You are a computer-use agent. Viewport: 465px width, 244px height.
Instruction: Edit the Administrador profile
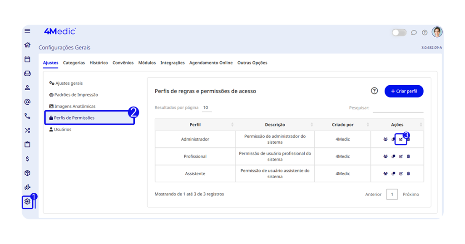[x=401, y=139]
